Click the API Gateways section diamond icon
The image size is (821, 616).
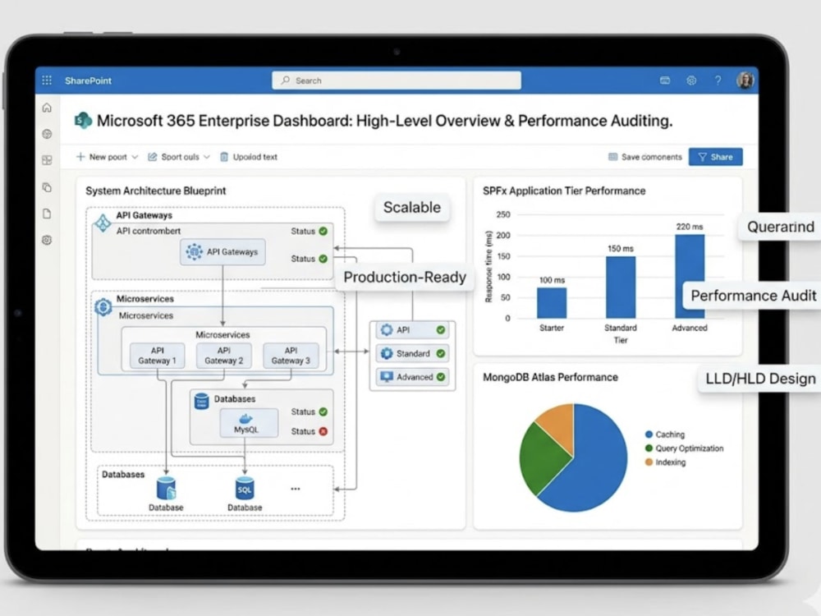[x=102, y=223]
